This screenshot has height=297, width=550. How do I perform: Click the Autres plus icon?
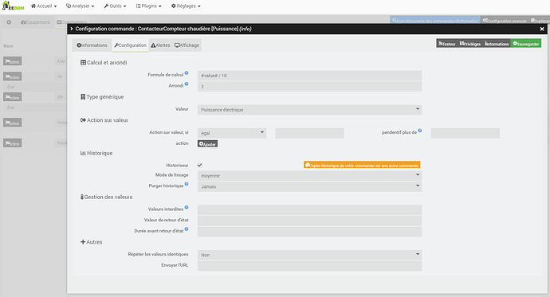(x=83, y=242)
